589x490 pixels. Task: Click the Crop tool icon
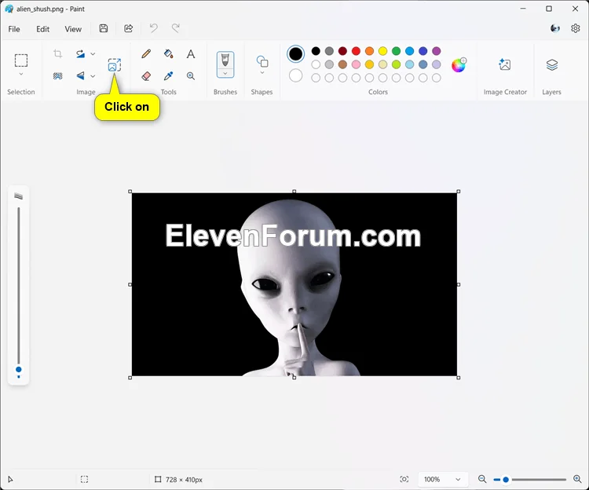pyautogui.click(x=57, y=53)
